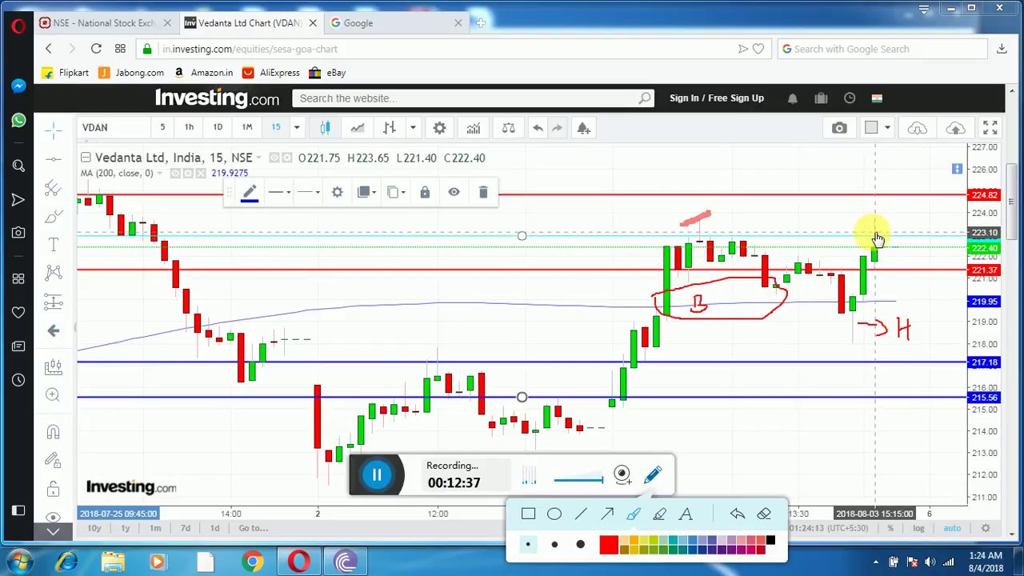Screen dimensions: 1024x576
Task: Save chart to cloud
Action: coord(955,128)
